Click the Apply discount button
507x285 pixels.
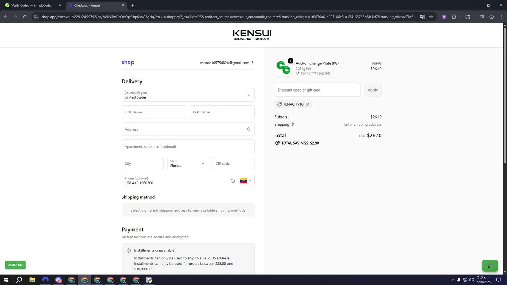click(373, 90)
